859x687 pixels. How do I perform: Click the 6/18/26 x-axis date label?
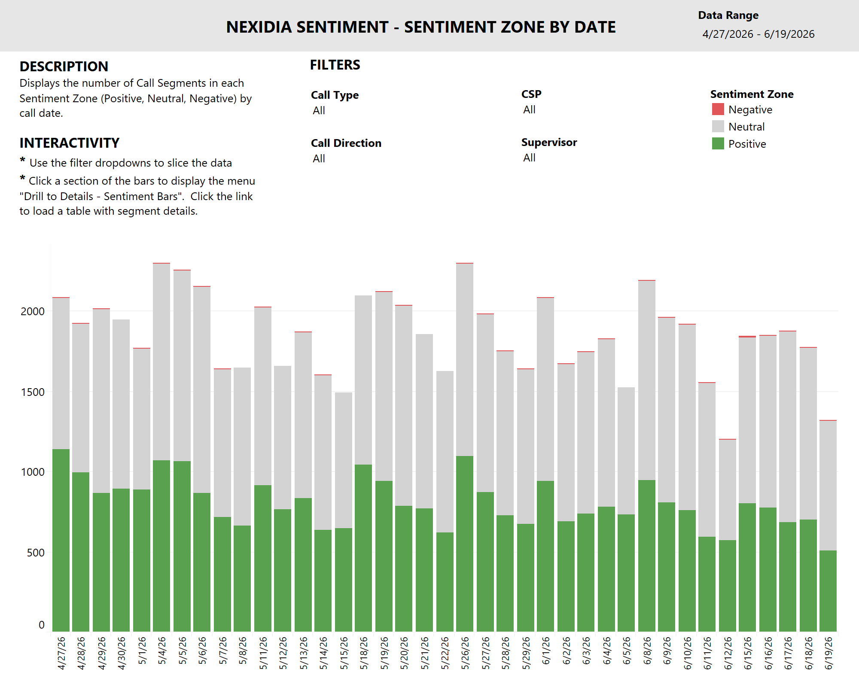[x=809, y=653]
